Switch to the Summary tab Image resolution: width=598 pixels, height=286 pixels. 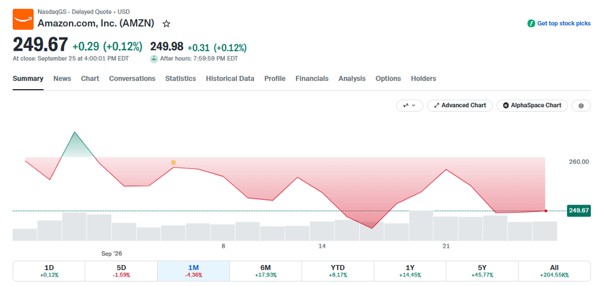click(x=28, y=79)
